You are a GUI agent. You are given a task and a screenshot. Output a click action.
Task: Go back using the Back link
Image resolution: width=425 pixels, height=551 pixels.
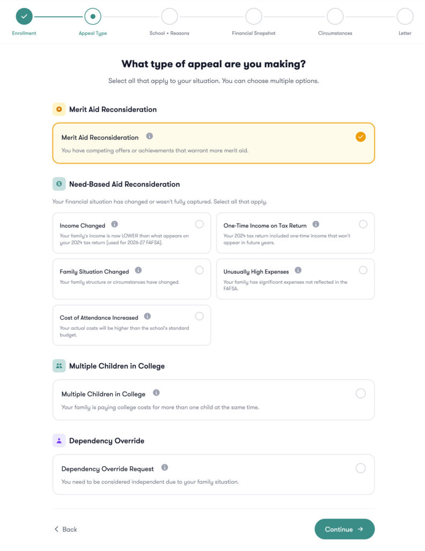click(x=66, y=529)
